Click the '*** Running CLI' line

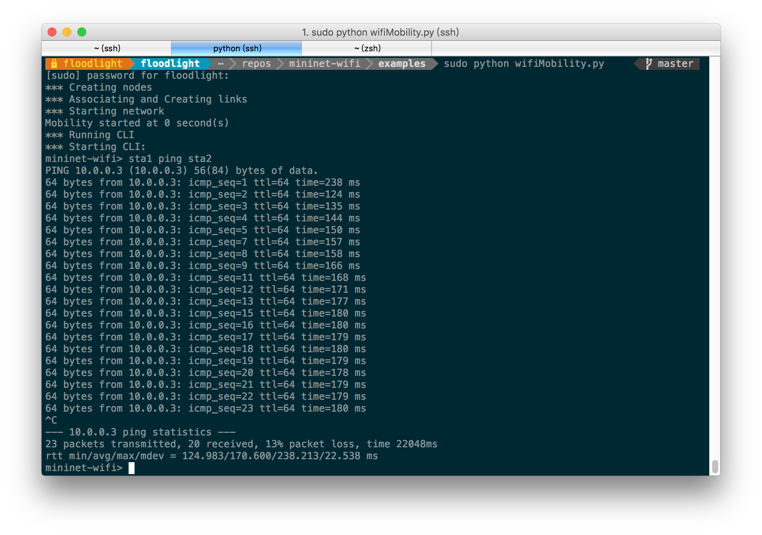pyautogui.click(x=90, y=135)
